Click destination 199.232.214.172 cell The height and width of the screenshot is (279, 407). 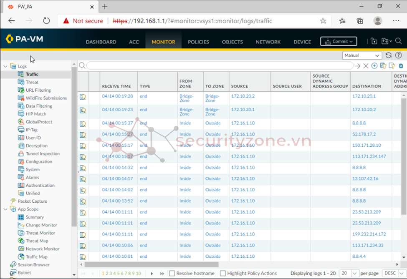click(369, 234)
